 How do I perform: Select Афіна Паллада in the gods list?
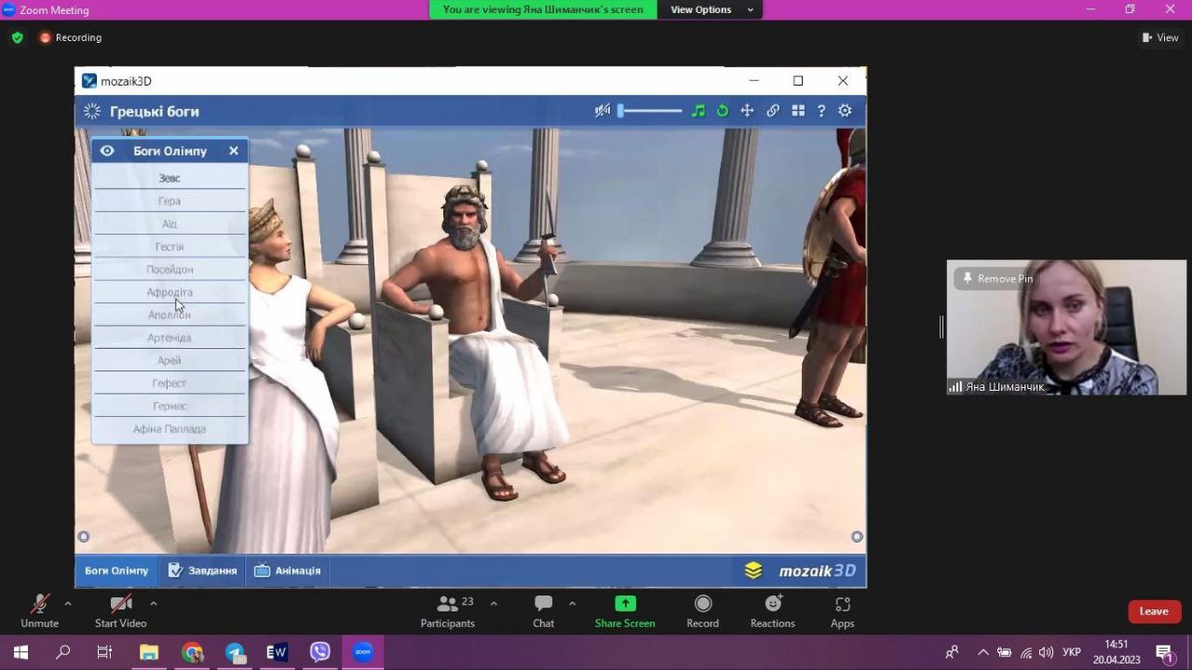tap(169, 429)
